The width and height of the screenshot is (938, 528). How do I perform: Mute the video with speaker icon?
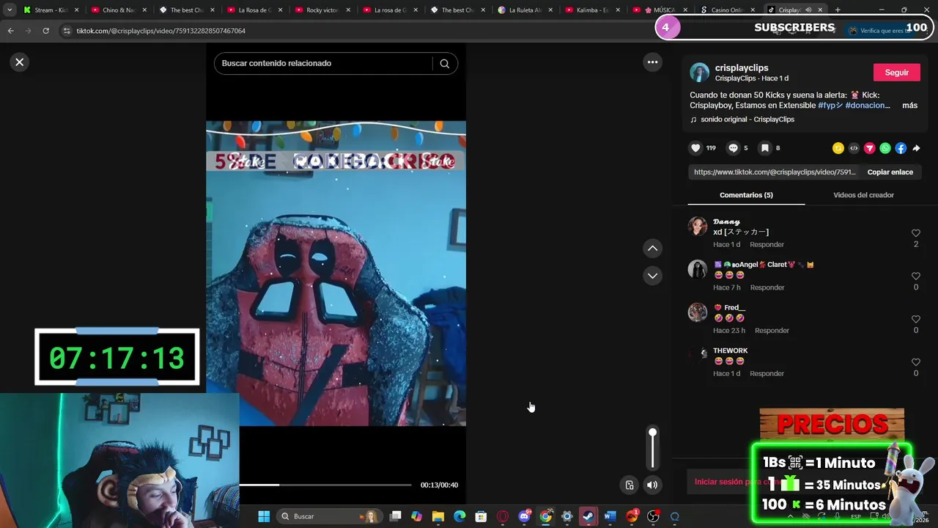click(652, 485)
